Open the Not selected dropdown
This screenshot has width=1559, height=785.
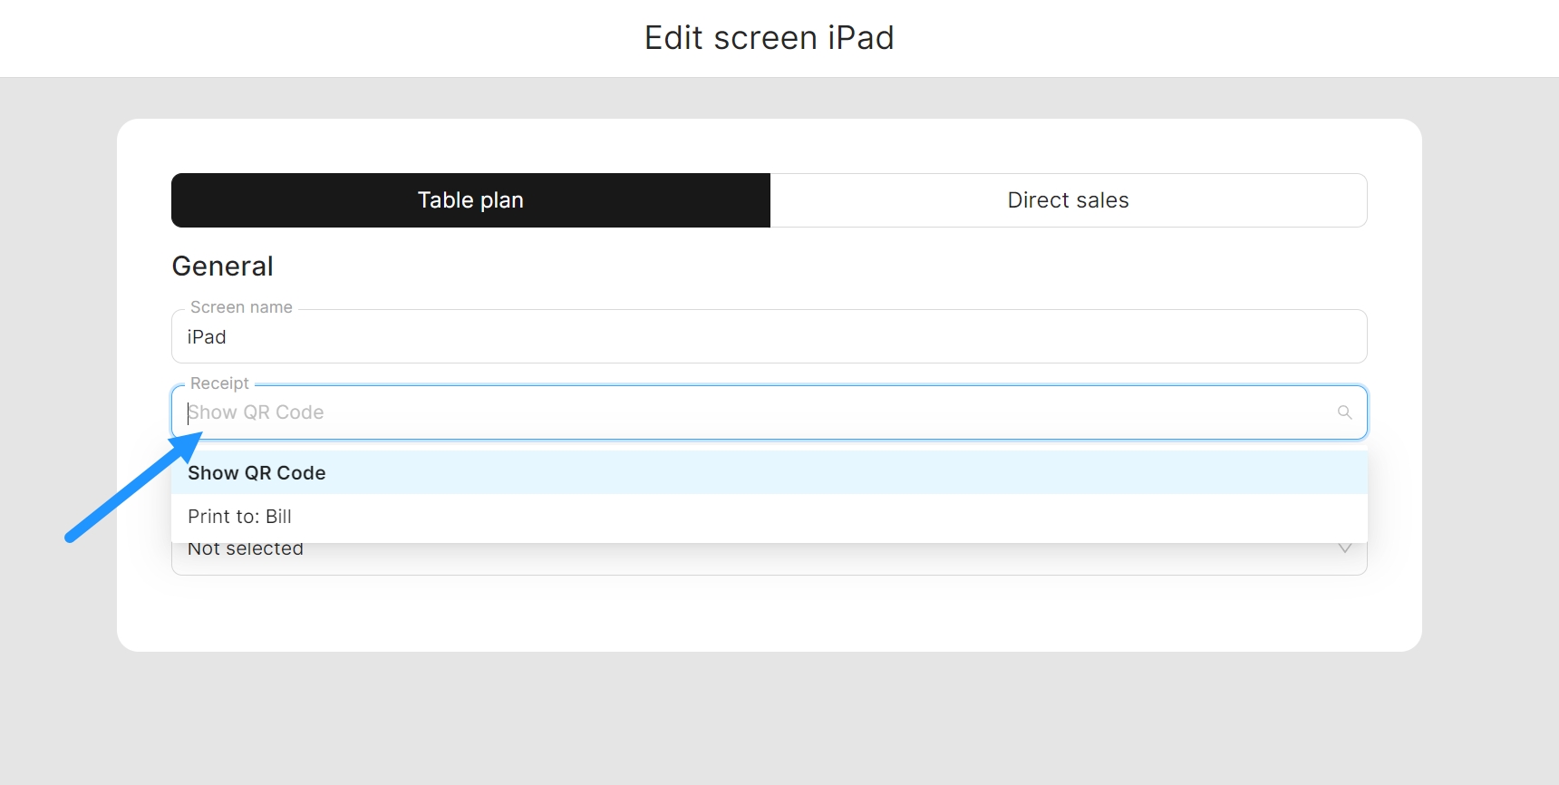point(769,557)
